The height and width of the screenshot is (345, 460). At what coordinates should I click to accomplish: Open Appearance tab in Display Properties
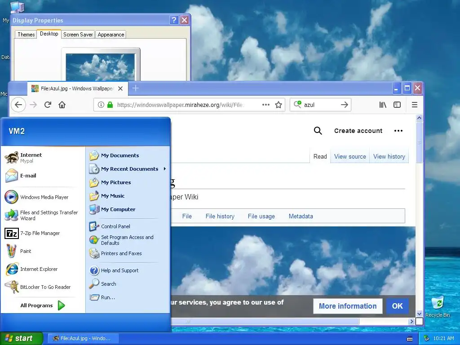click(x=111, y=34)
